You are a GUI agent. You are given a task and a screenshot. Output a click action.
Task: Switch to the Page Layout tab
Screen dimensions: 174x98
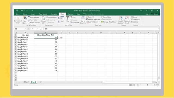point(43,14)
